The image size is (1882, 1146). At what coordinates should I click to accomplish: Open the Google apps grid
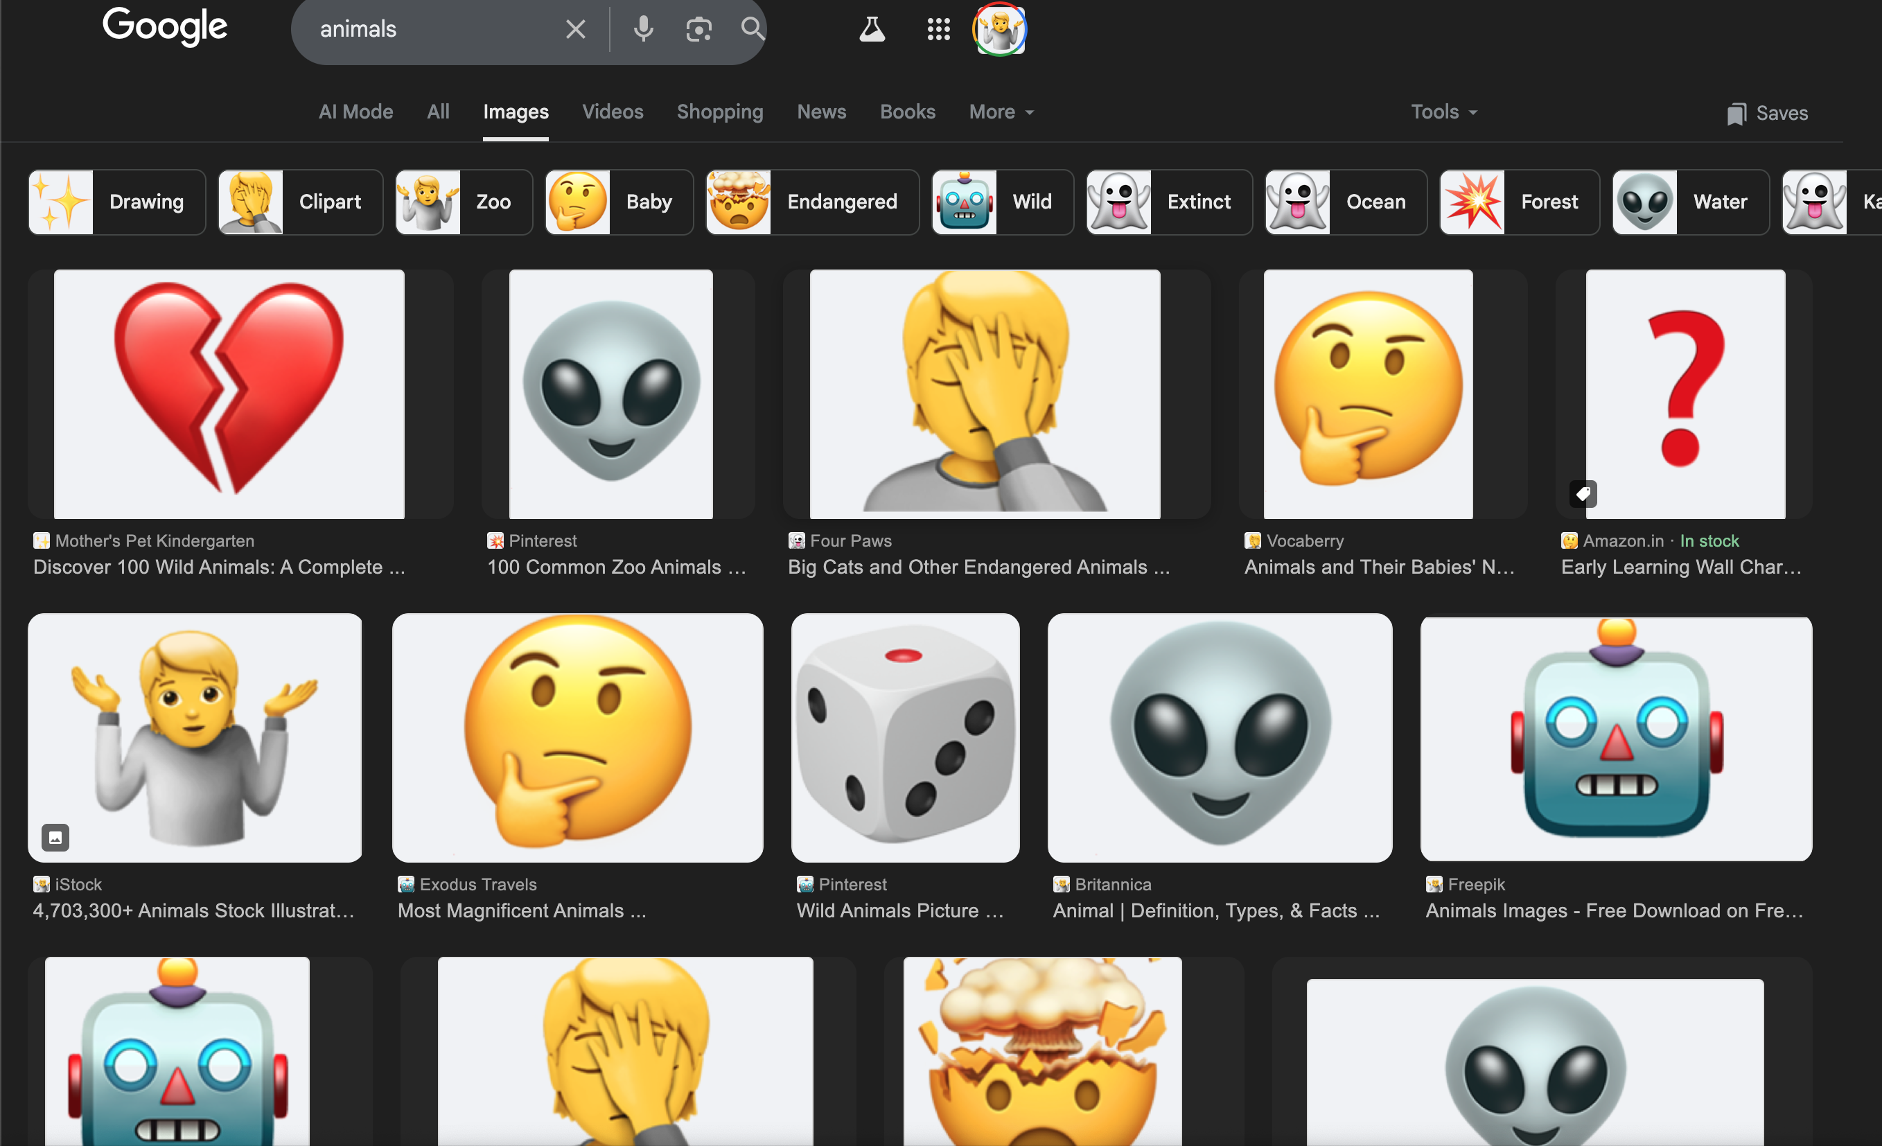point(938,29)
